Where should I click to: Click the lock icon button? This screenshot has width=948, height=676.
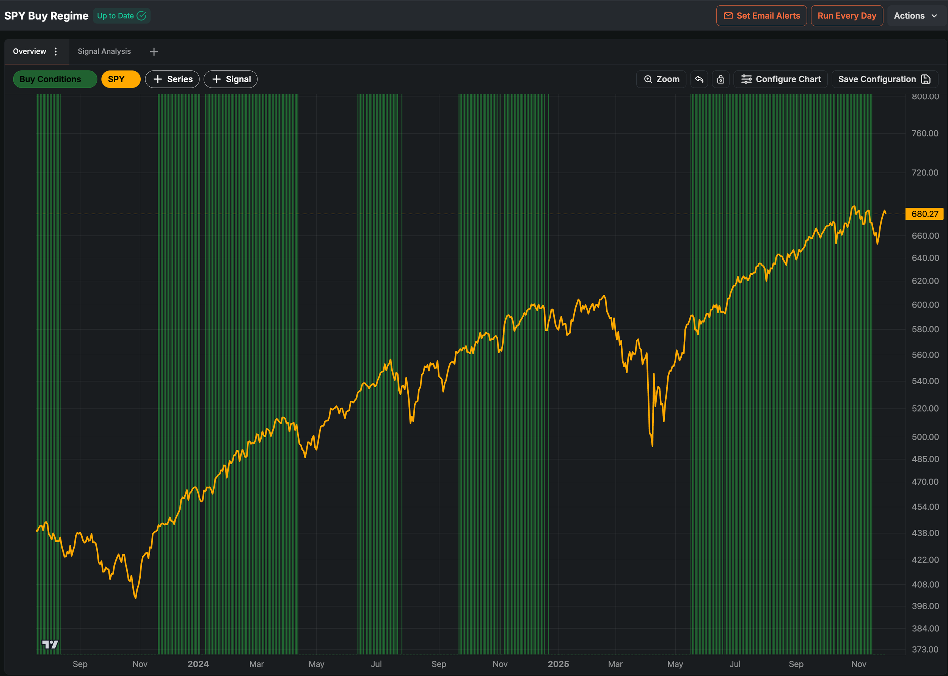(x=720, y=79)
